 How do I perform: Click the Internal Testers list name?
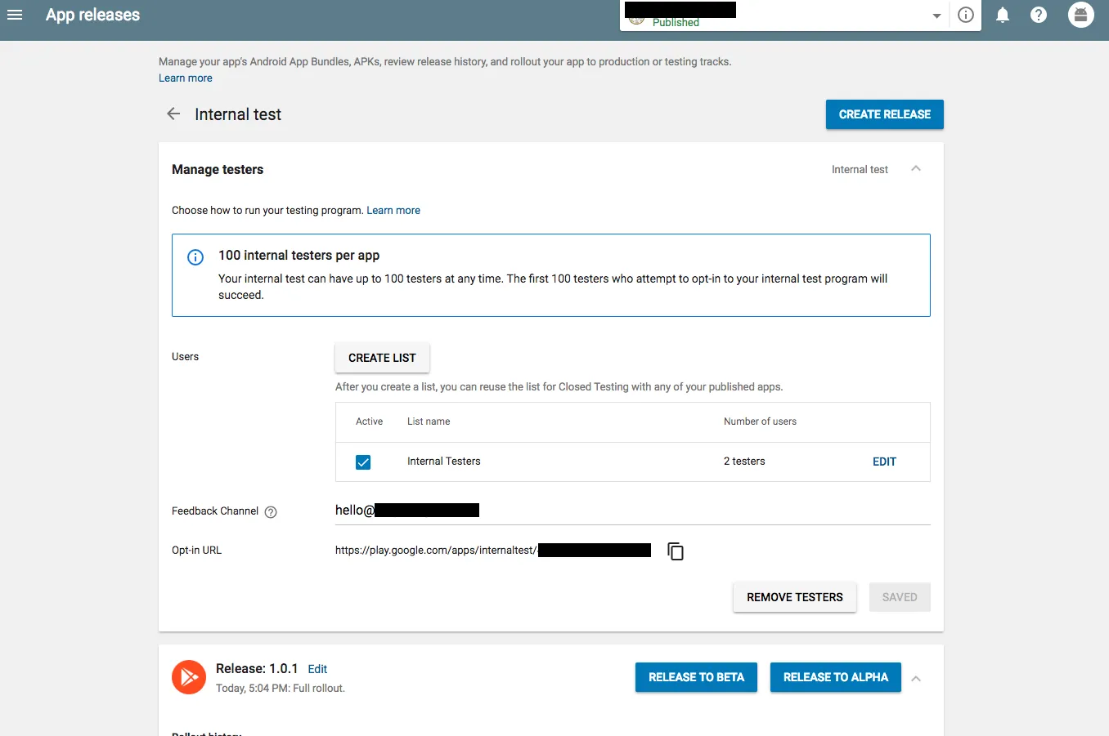pos(444,462)
